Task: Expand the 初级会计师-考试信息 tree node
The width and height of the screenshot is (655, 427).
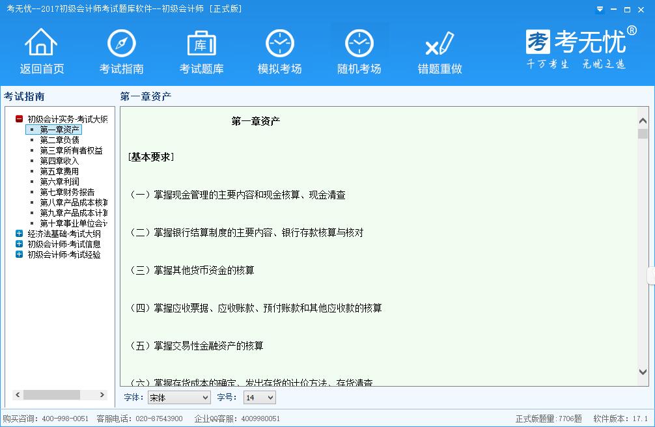Action: 20,244
